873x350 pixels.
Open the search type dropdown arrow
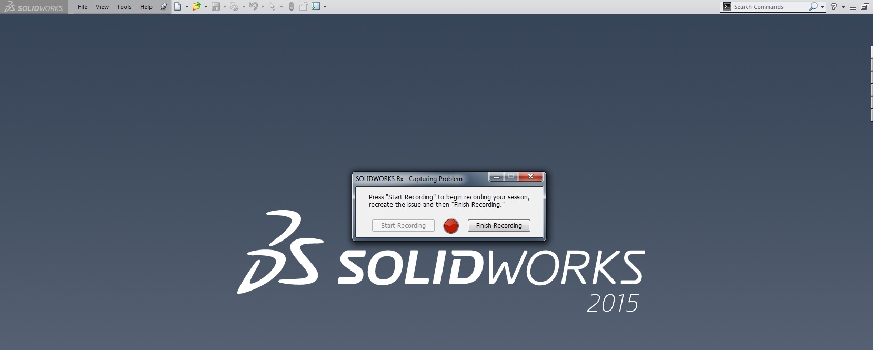[x=822, y=7]
